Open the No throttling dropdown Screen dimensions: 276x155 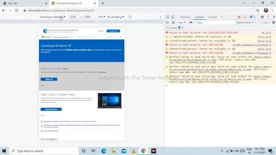tap(116, 17)
